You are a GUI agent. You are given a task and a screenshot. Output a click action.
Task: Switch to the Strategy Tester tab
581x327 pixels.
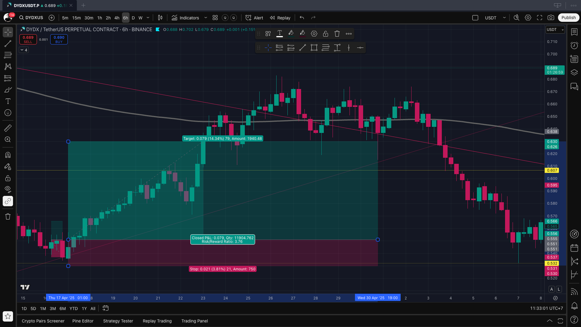(x=118, y=321)
